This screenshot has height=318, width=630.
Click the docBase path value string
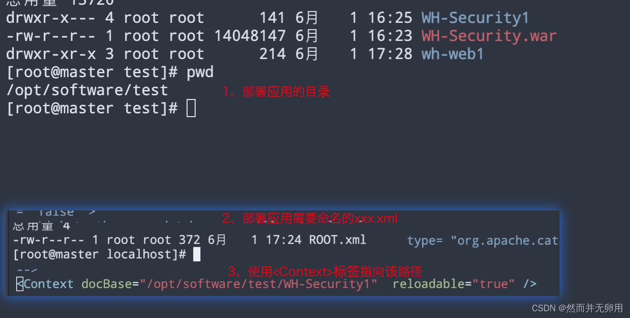point(258,284)
